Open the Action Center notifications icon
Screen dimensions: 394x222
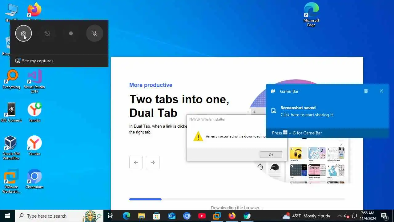[384, 216]
